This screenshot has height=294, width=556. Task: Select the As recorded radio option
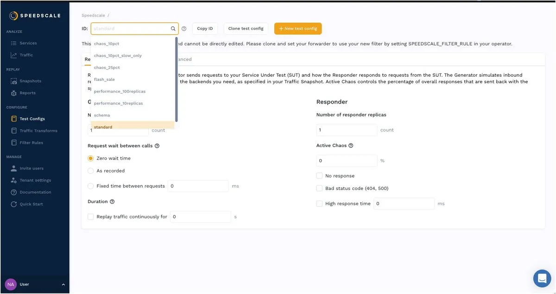click(x=91, y=171)
